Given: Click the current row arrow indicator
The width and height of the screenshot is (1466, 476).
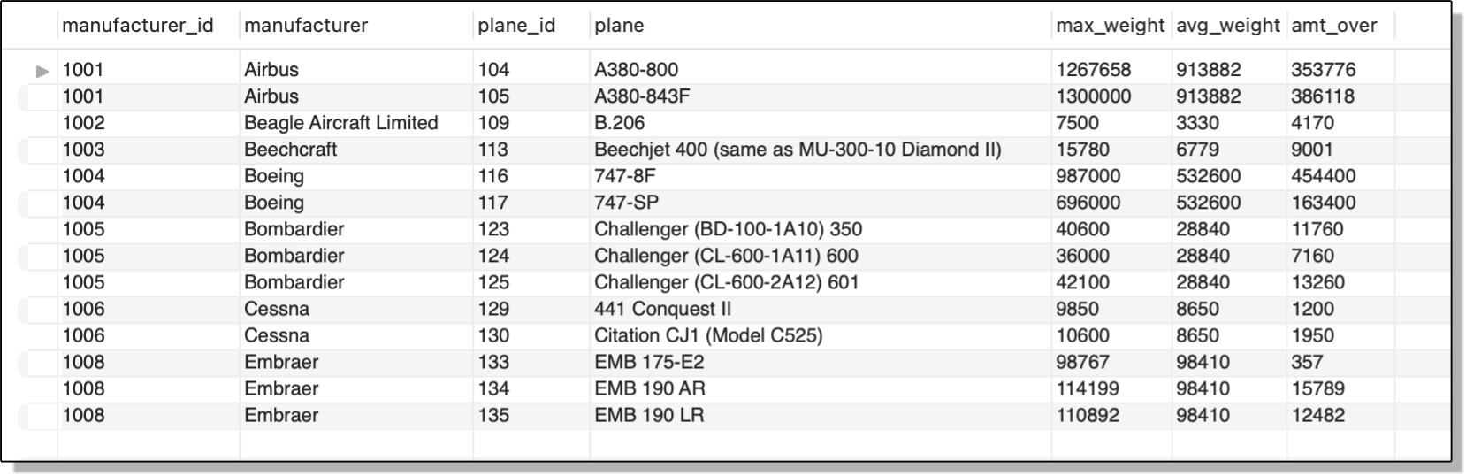Looking at the screenshot, I should click(x=42, y=71).
